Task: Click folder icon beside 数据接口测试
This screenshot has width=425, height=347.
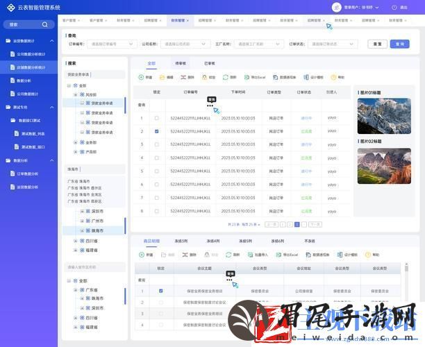Action: tap(13, 120)
